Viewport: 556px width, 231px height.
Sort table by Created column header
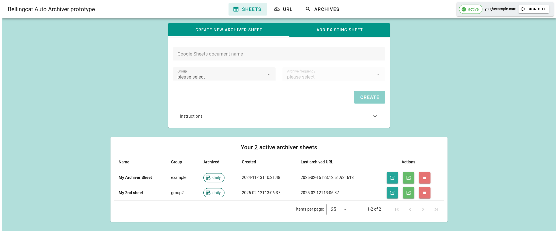249,162
